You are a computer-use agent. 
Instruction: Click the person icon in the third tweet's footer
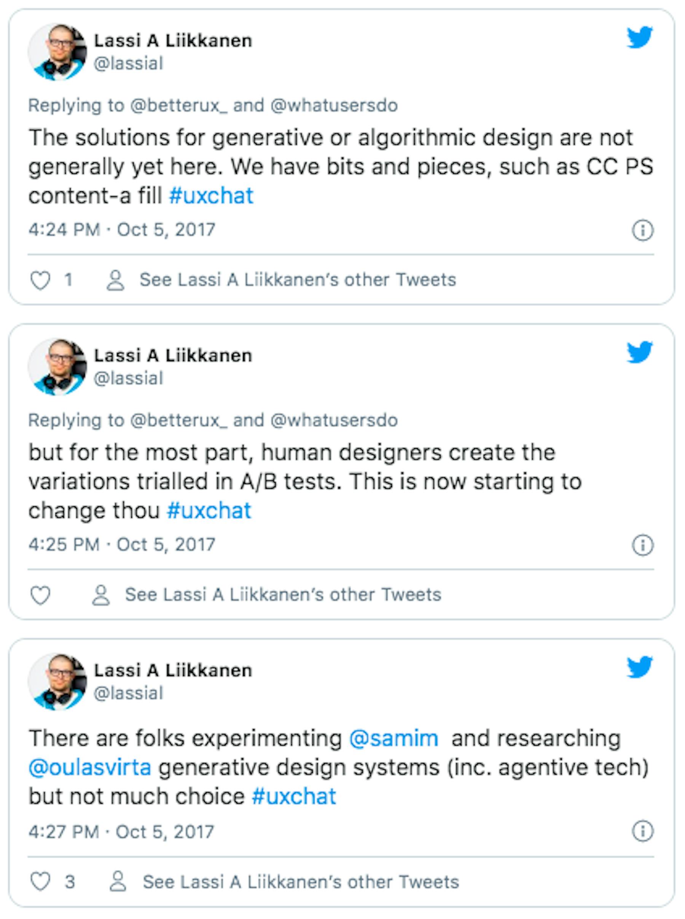coord(118,881)
